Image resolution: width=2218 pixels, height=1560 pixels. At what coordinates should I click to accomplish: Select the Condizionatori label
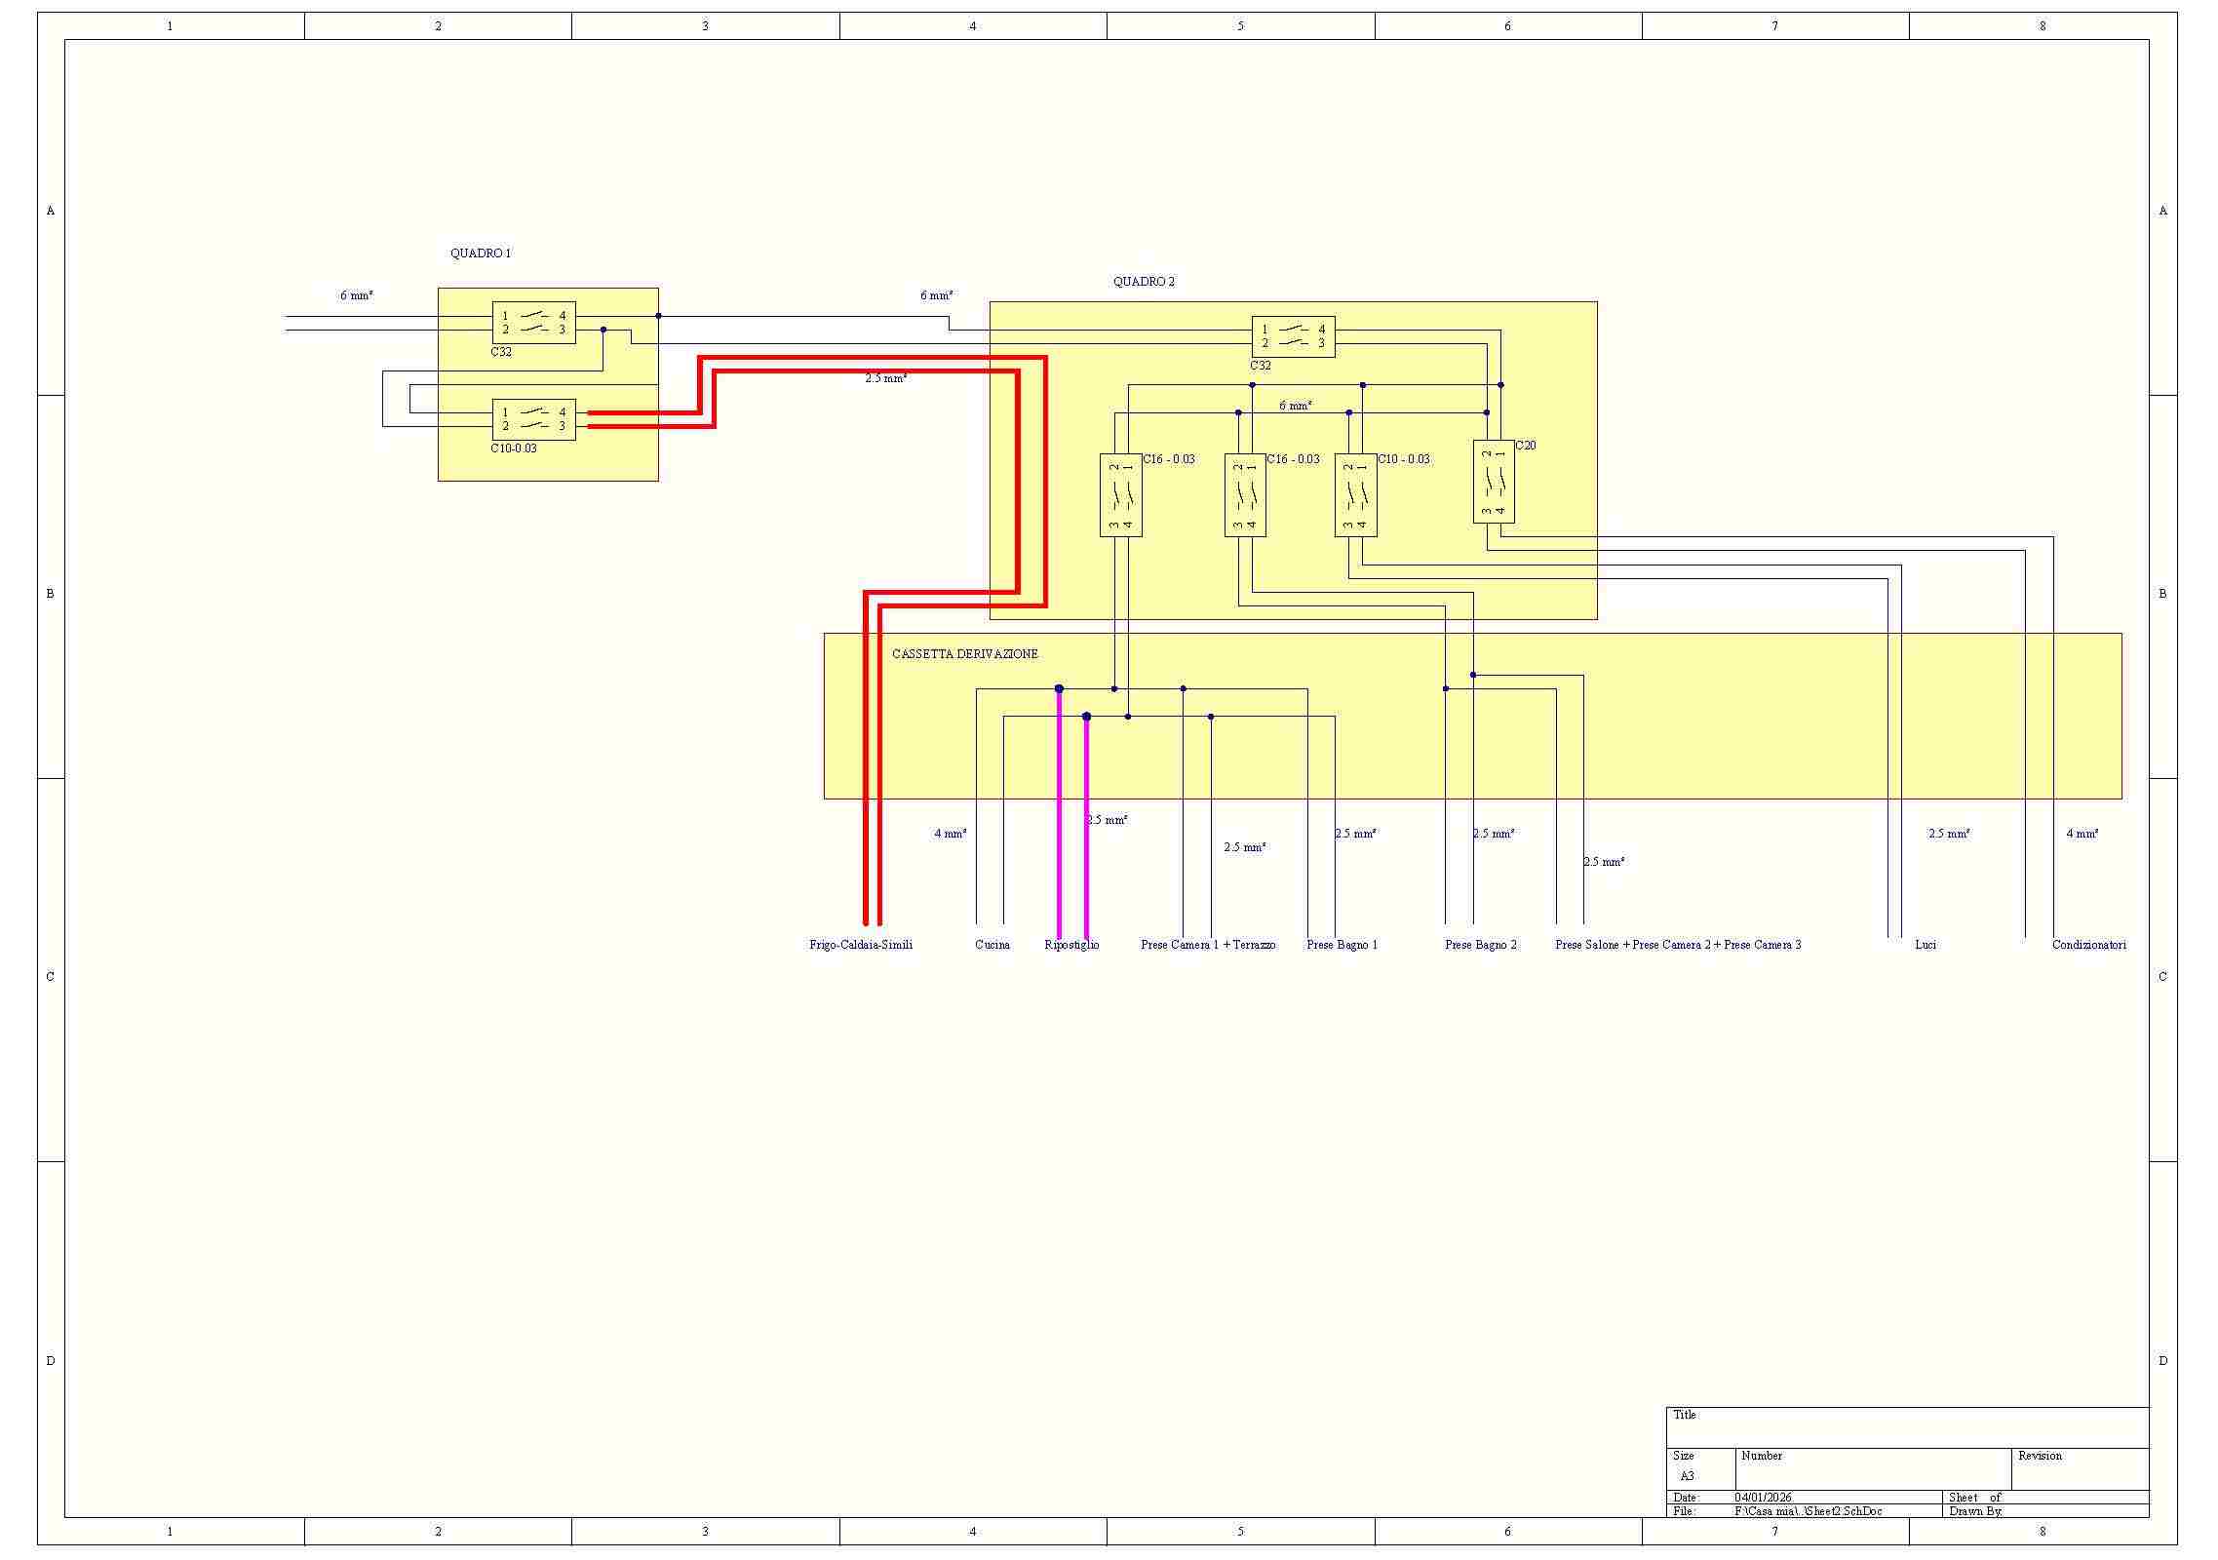point(2088,945)
